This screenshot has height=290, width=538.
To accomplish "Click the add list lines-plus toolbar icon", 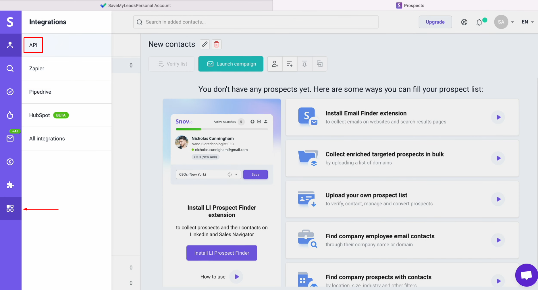I will [x=290, y=64].
